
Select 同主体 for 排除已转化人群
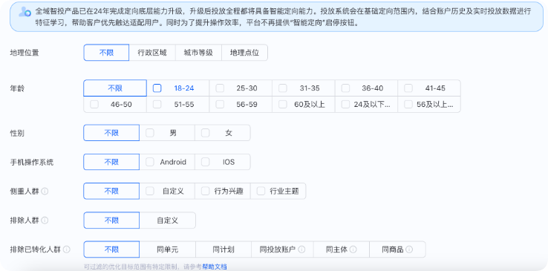coord(342,249)
